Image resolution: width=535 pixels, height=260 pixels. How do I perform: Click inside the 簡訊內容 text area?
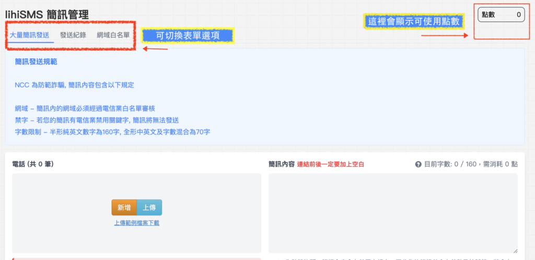pyautogui.click(x=393, y=214)
